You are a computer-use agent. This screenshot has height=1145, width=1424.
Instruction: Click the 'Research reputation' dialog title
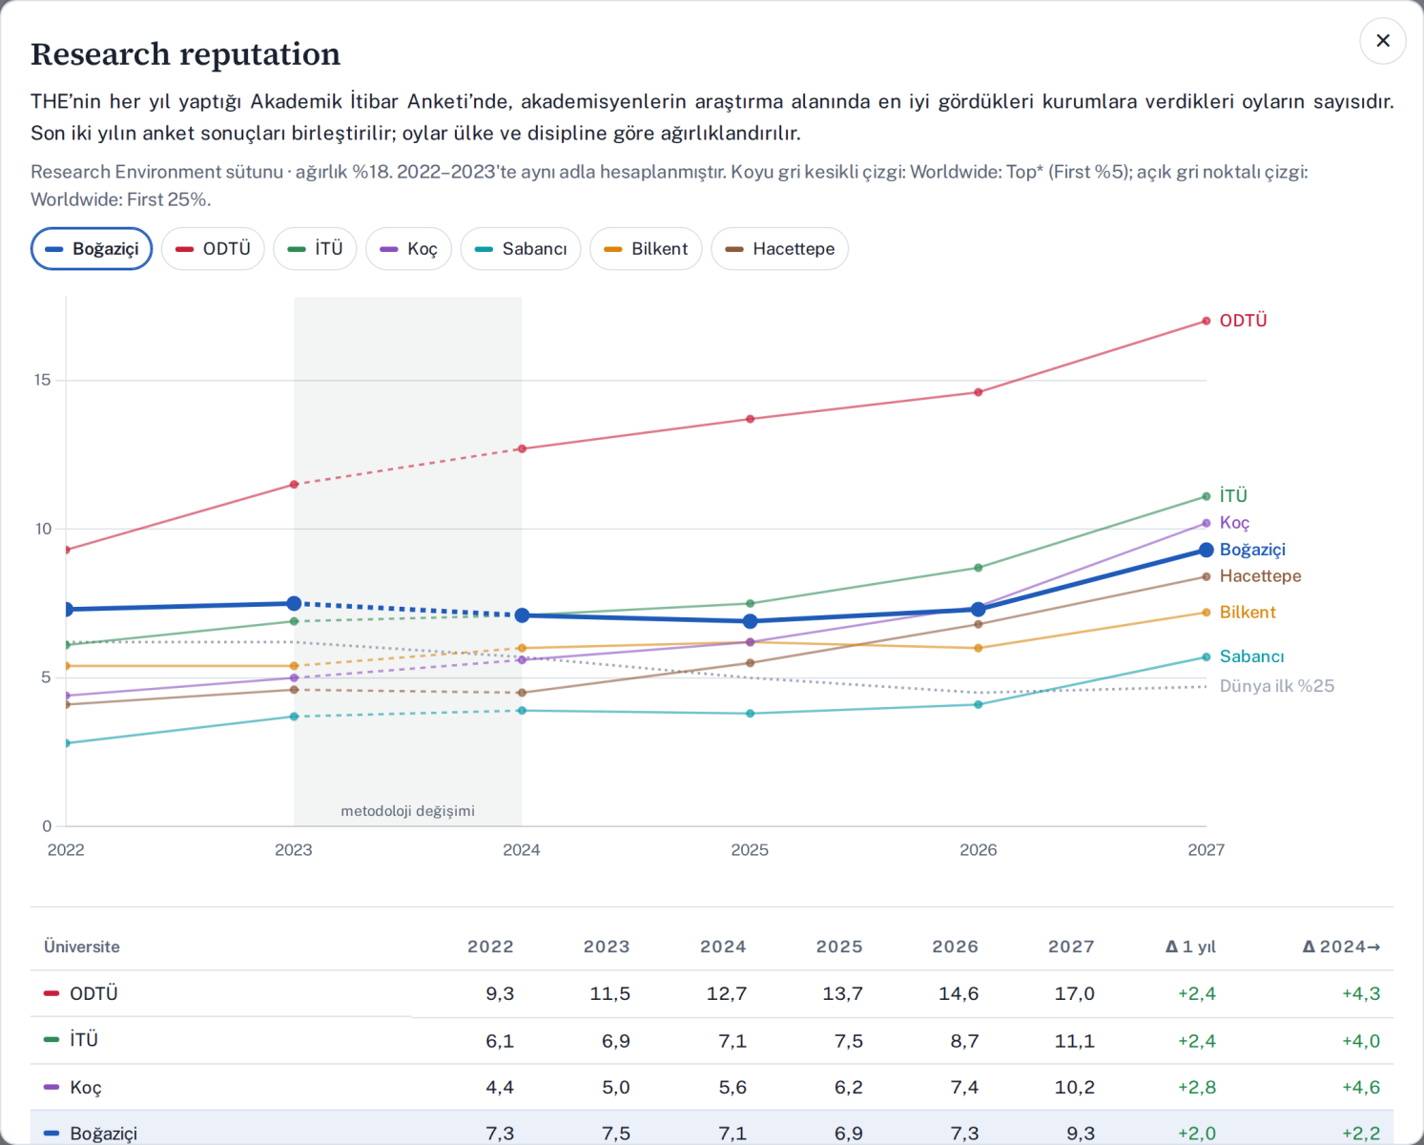185,54
